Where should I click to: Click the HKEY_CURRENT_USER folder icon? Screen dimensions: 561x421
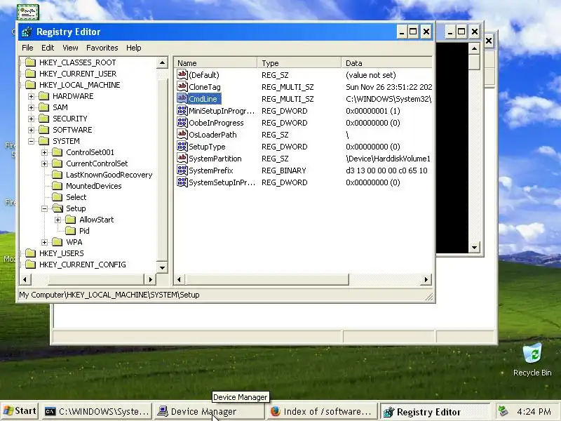tap(31, 74)
